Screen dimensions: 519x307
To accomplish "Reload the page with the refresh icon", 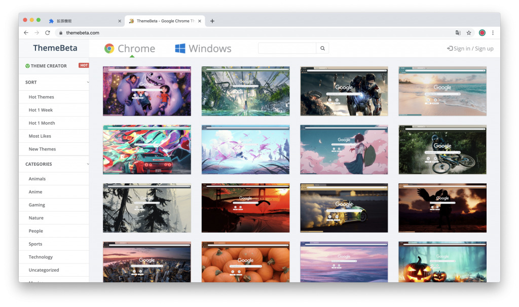I will point(48,33).
